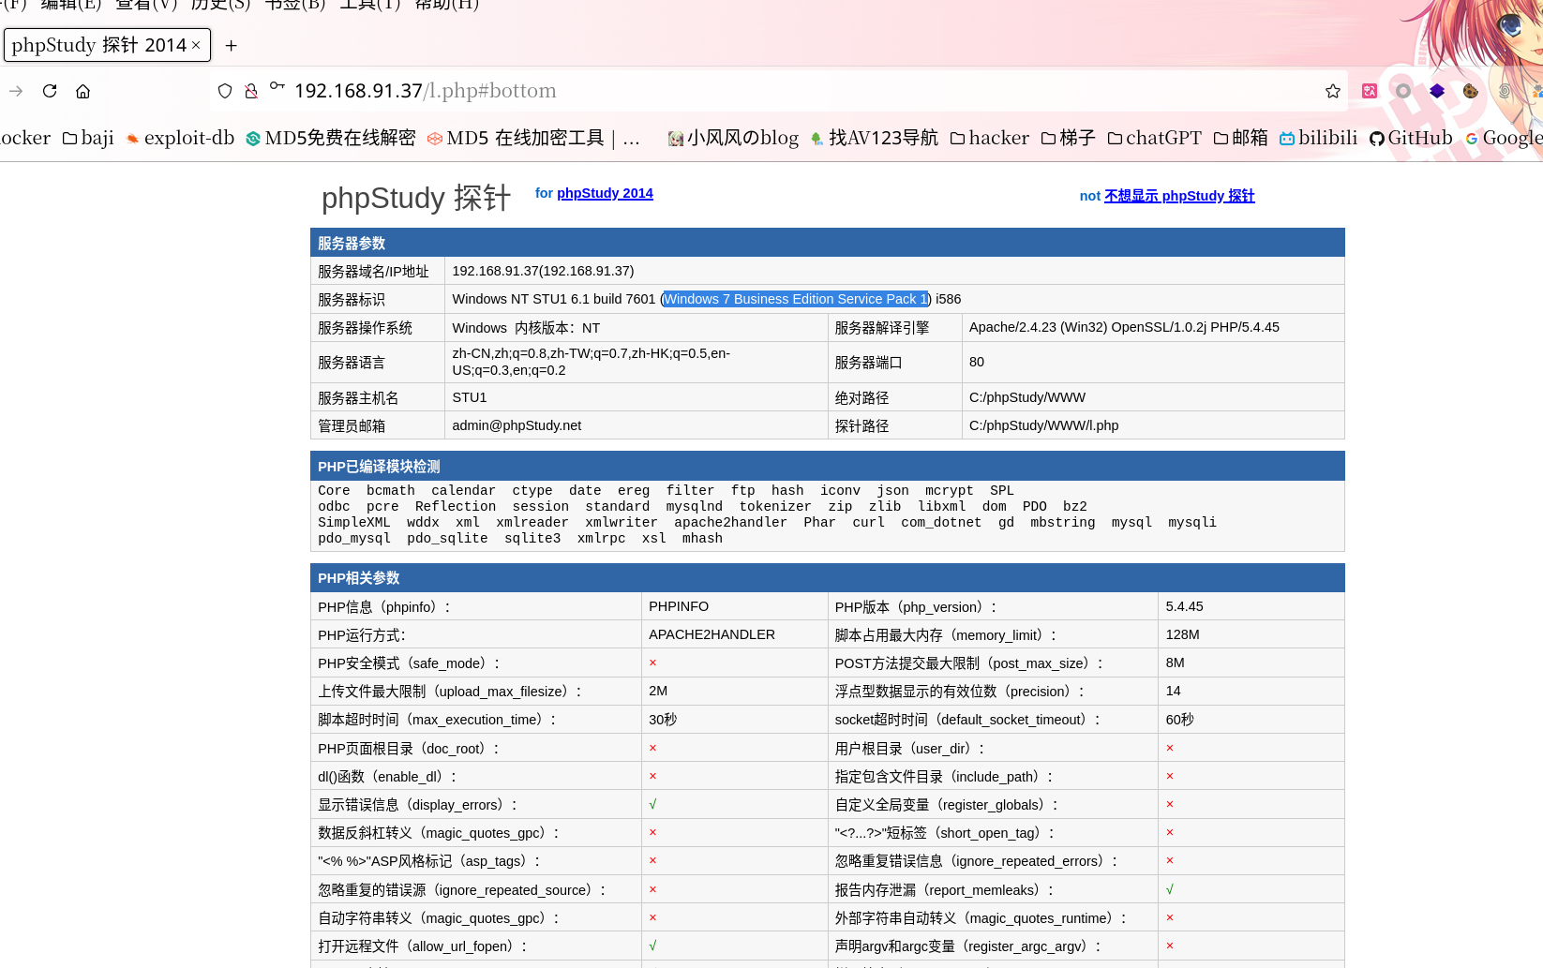The width and height of the screenshot is (1543, 968).
Task: Bookmark this page with the star
Action: [1333, 91]
